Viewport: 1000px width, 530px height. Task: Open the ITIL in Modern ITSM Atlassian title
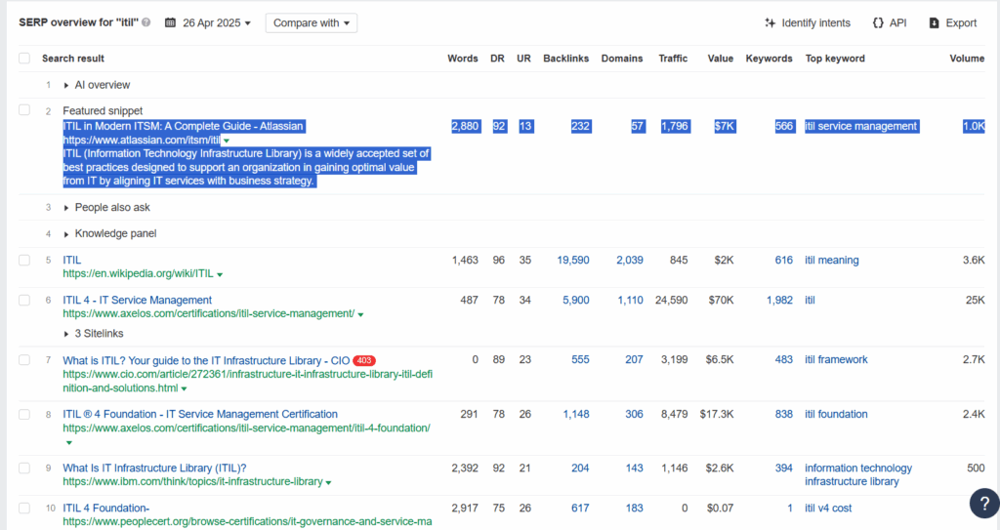pos(183,126)
